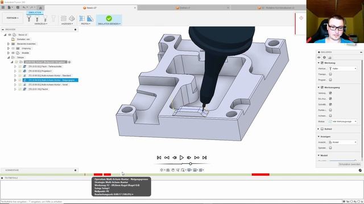This screenshot has height=204, width=364.
Task: Click the green Simulation beenden checkmark
Action: (x=109, y=18)
